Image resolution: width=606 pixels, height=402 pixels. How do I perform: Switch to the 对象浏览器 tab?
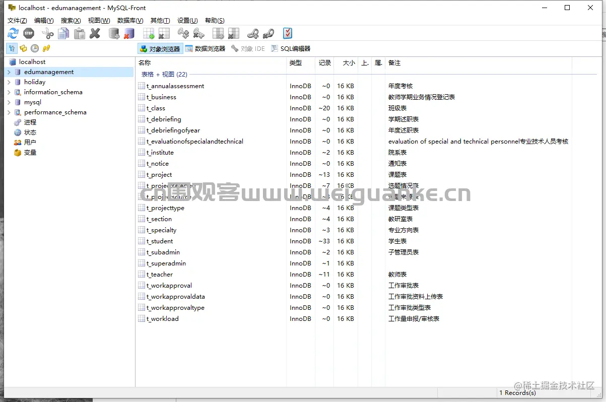[160, 49]
